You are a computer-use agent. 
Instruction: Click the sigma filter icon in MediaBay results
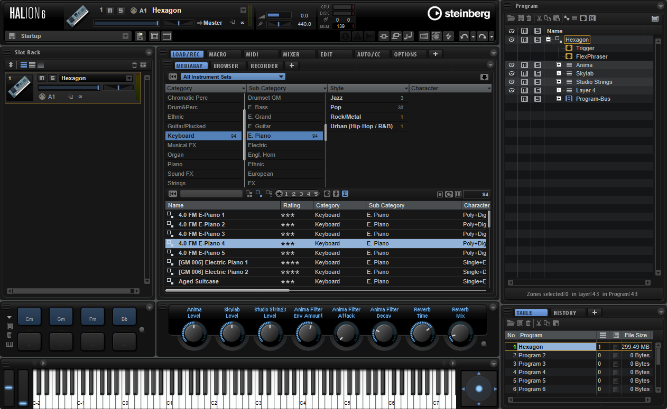pos(345,194)
